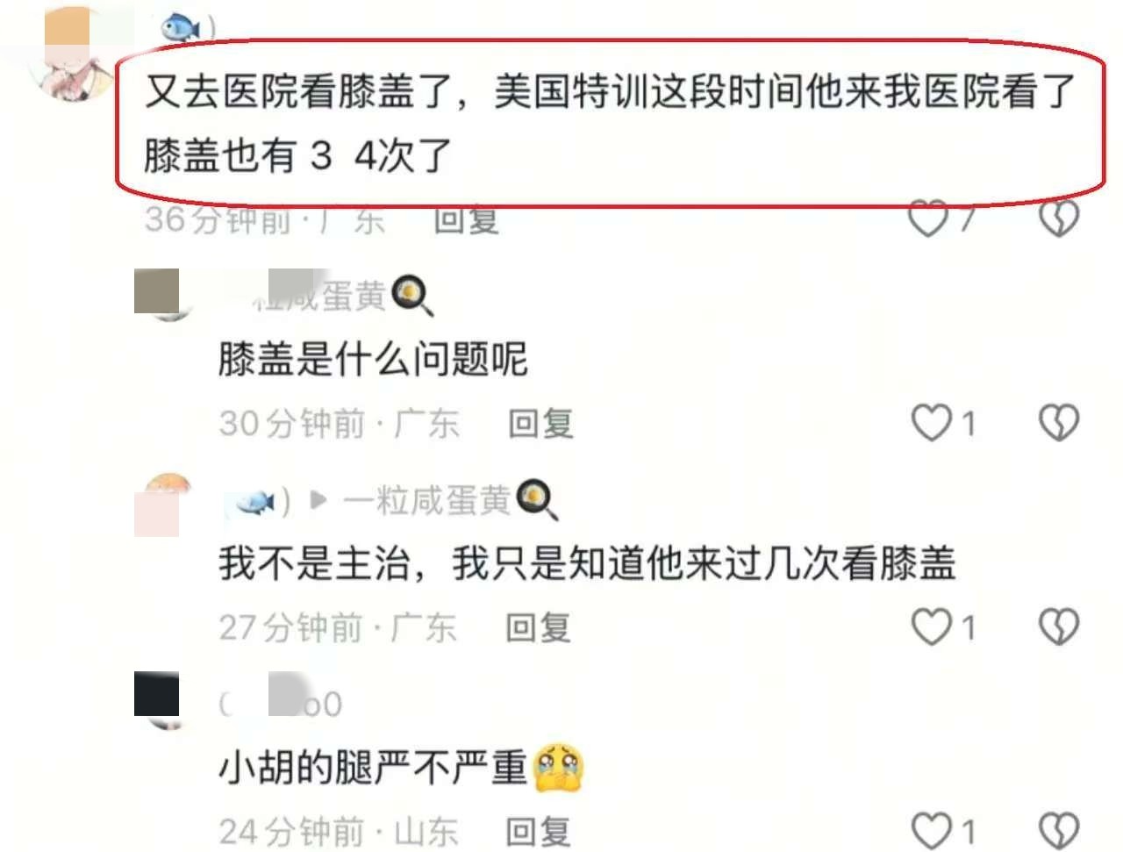
Task: Reply to the comment posted 30分钟前
Action: (x=540, y=424)
